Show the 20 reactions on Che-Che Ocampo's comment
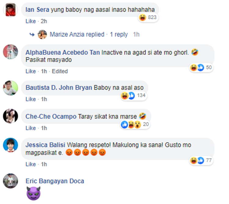 click(135, 124)
